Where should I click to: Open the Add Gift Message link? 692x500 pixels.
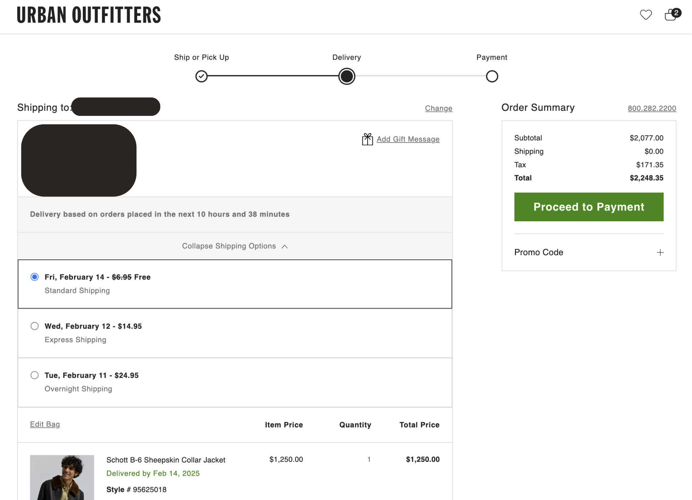pos(408,139)
